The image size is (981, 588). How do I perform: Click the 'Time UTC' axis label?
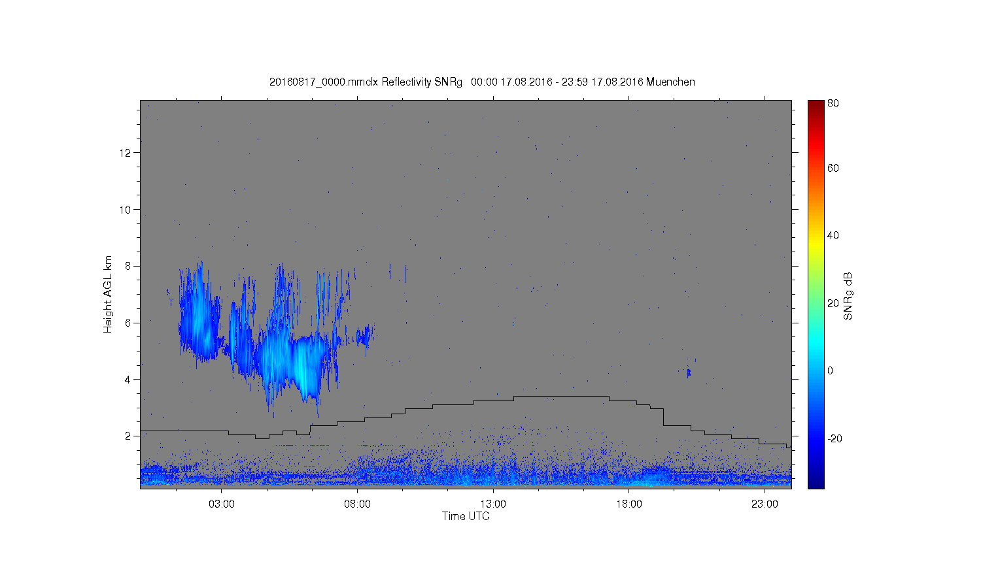pyautogui.click(x=466, y=516)
